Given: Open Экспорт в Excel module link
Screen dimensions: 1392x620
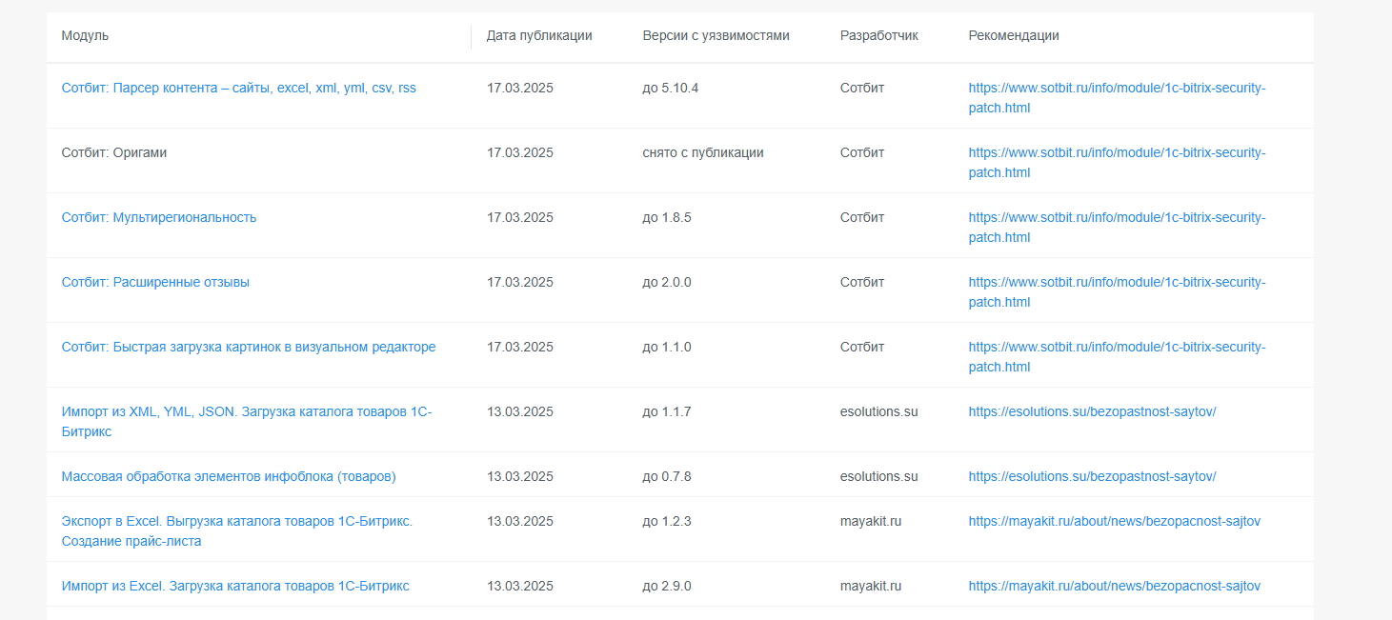Looking at the screenshot, I should (x=237, y=530).
